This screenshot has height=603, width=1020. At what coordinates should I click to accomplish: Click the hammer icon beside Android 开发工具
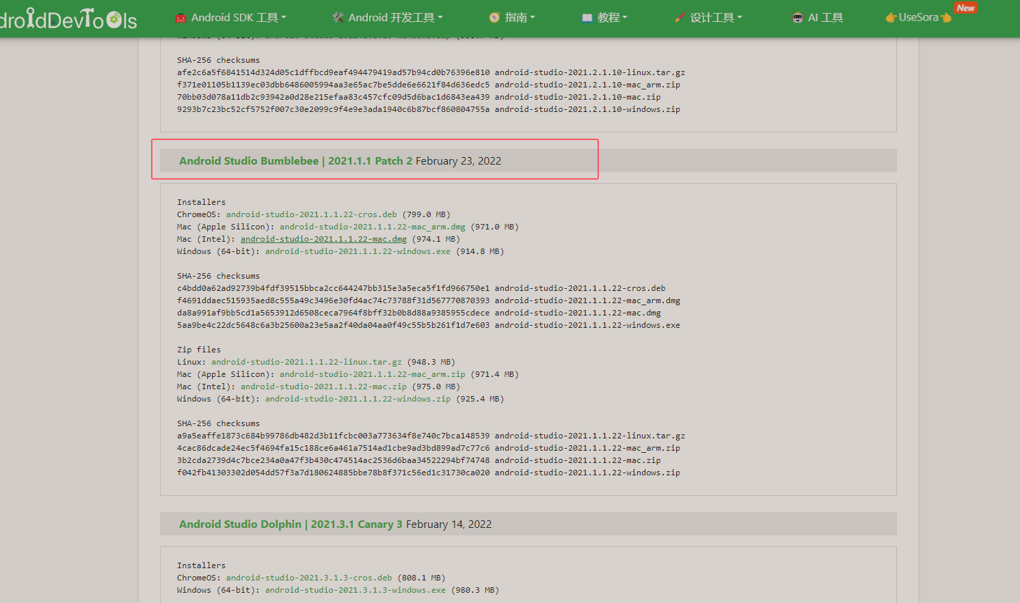(x=338, y=18)
